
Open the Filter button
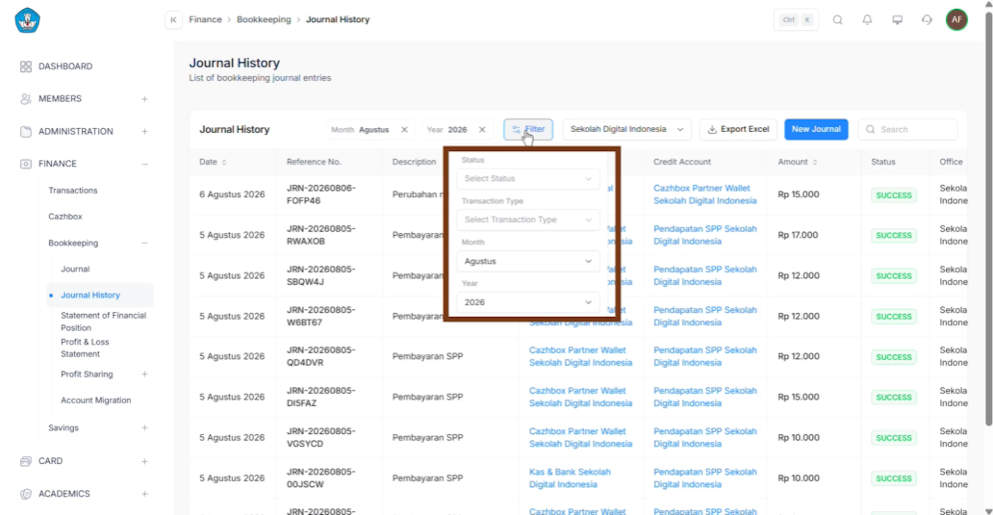(528, 129)
